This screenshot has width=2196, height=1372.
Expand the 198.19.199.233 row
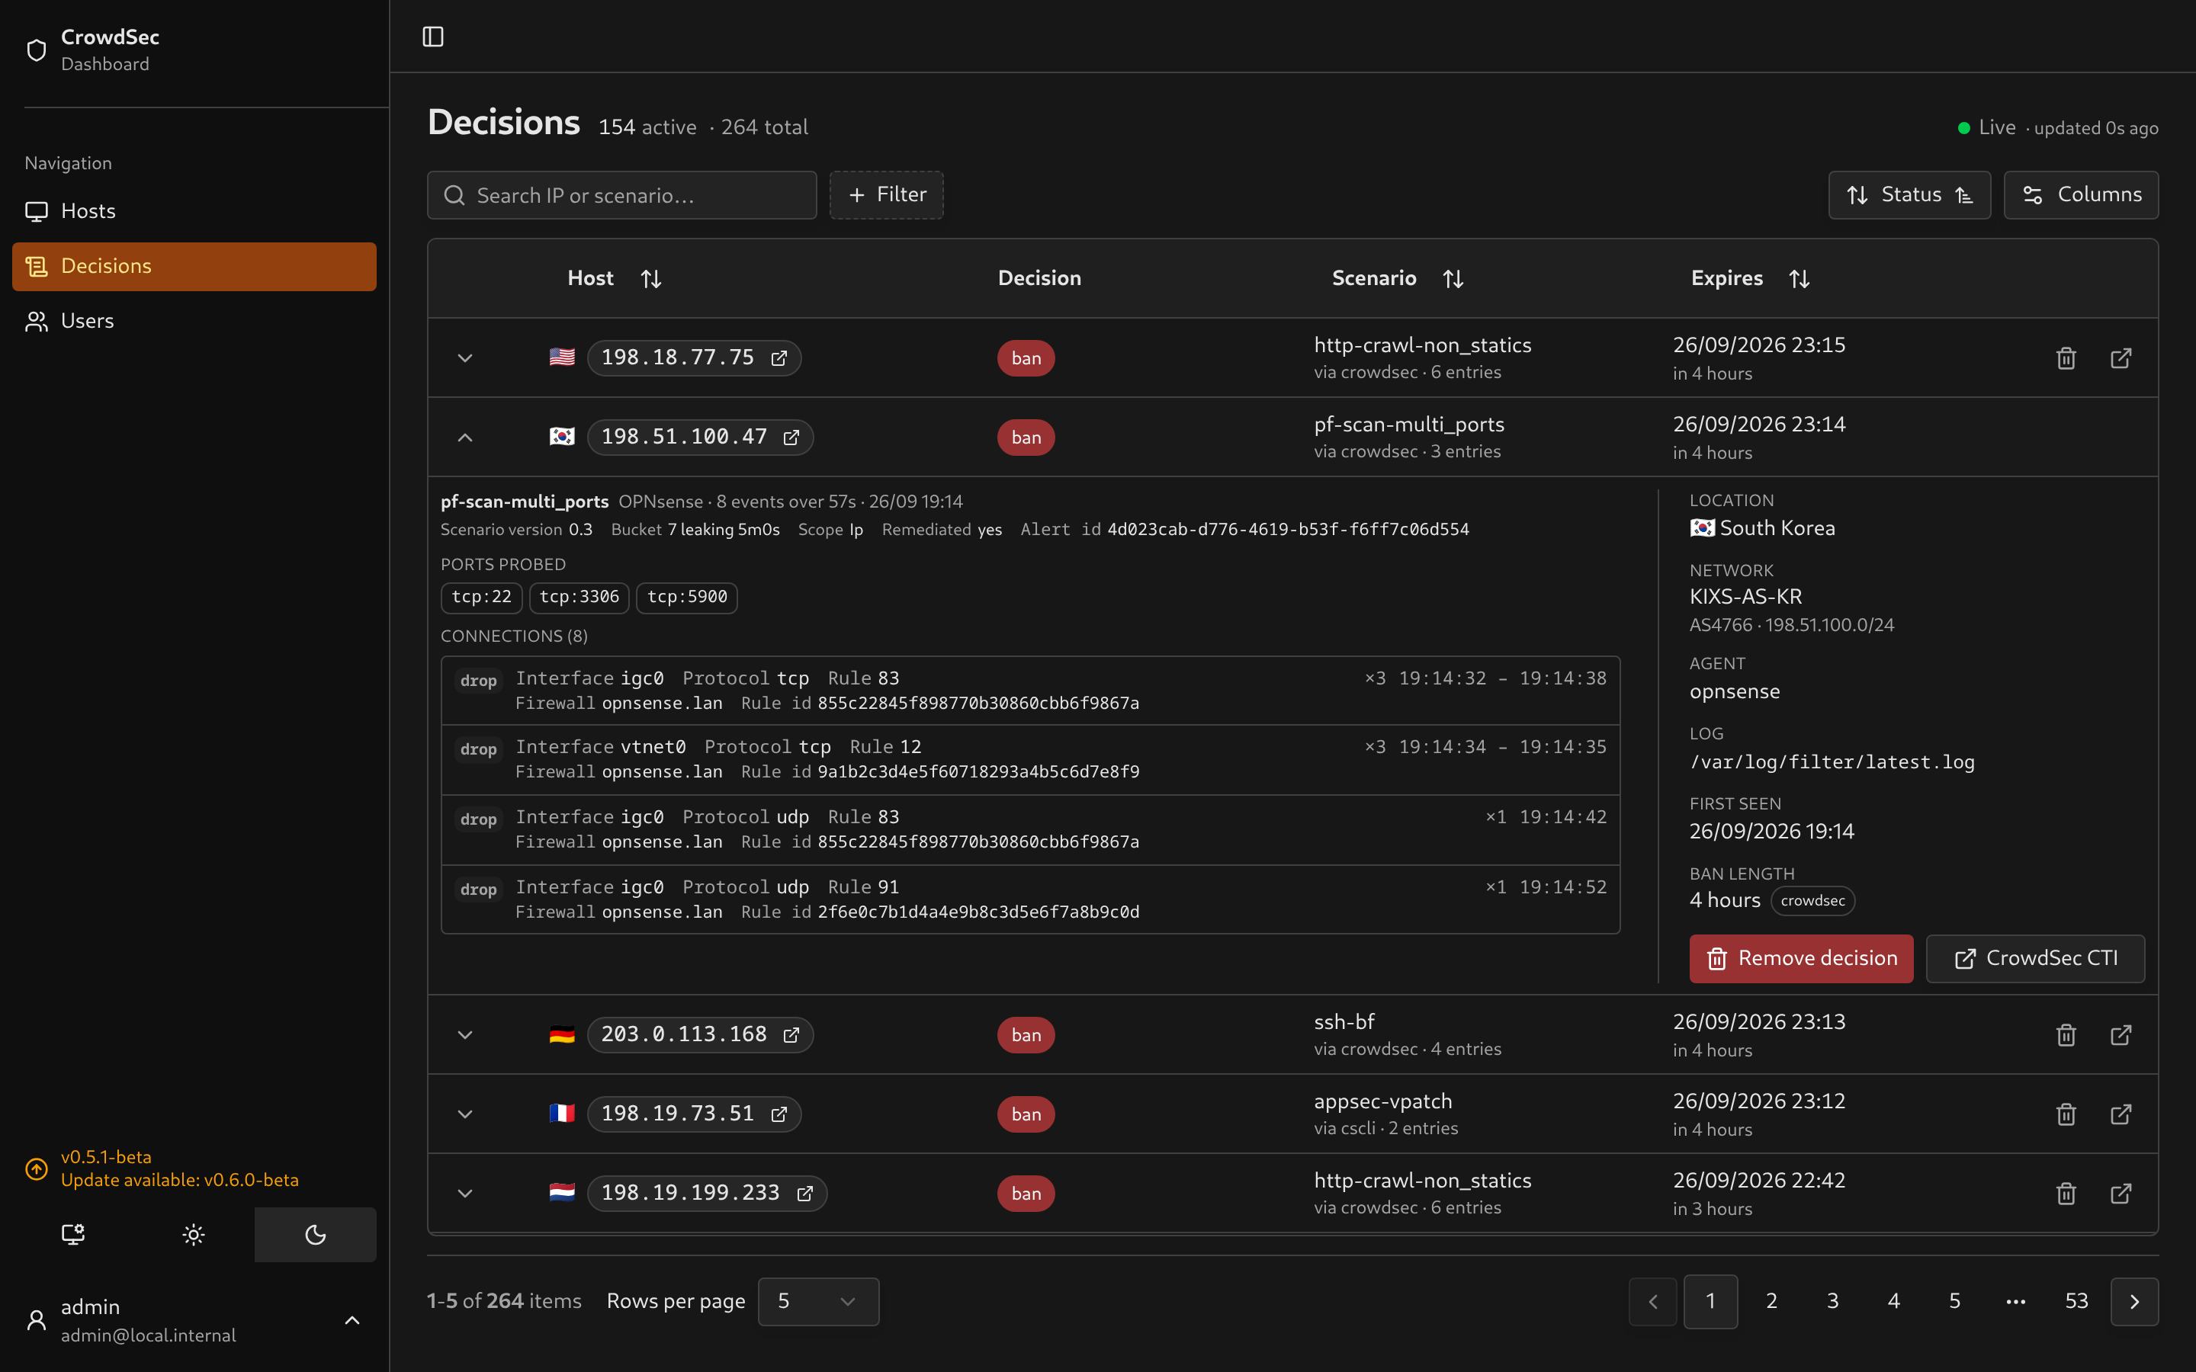click(464, 1193)
